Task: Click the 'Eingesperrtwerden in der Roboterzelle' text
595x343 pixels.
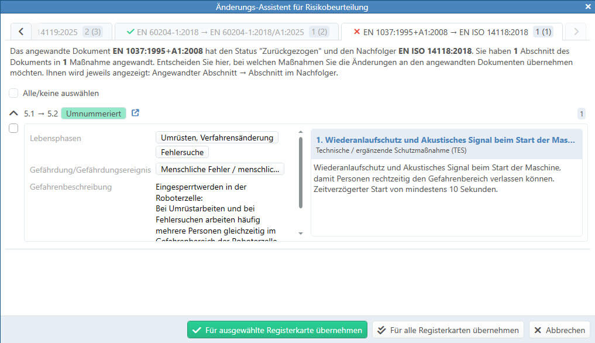Action: (201, 192)
